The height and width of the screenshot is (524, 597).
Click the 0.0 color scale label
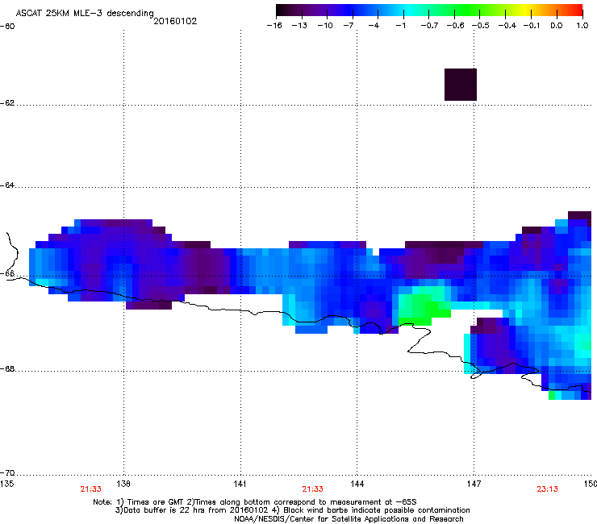[557, 26]
